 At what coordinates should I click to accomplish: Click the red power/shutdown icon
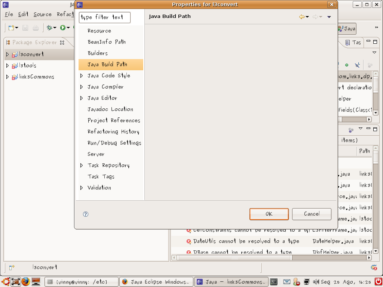[379, 282]
